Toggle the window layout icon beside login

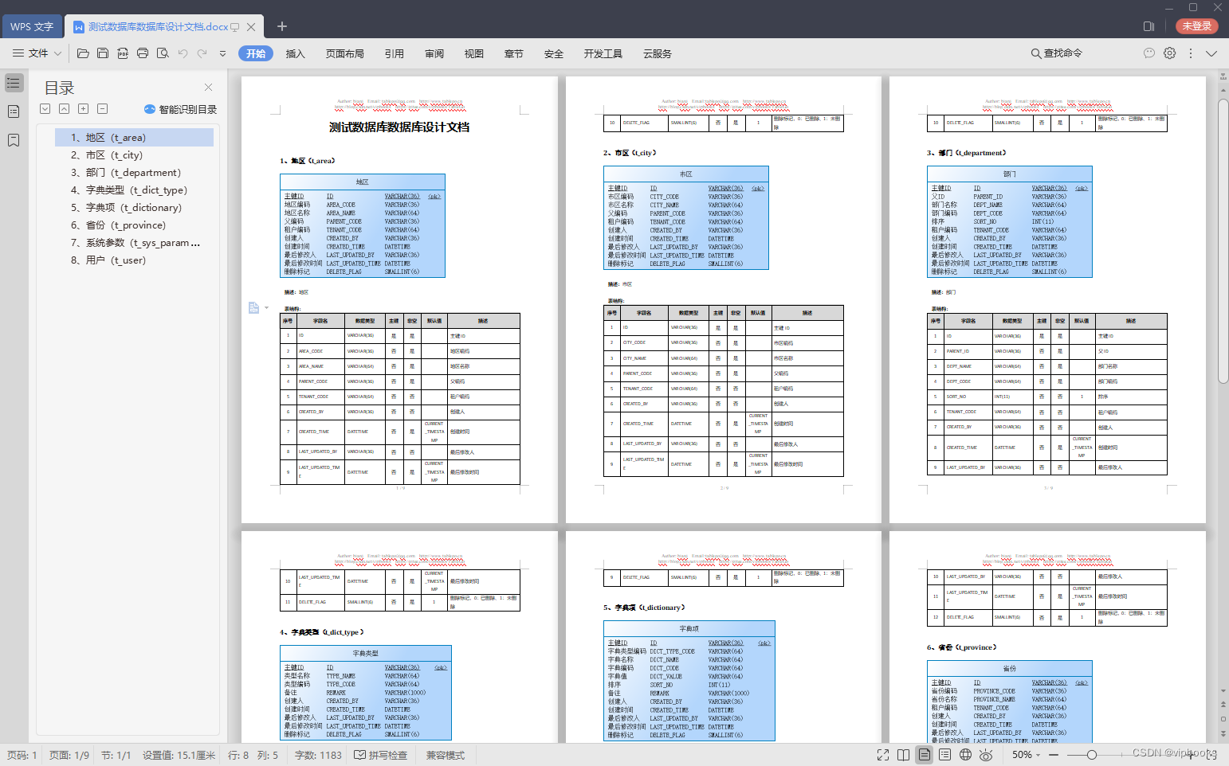(1149, 26)
